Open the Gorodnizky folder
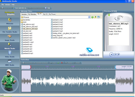The height and width of the screenshot is (97, 135). 26,20
